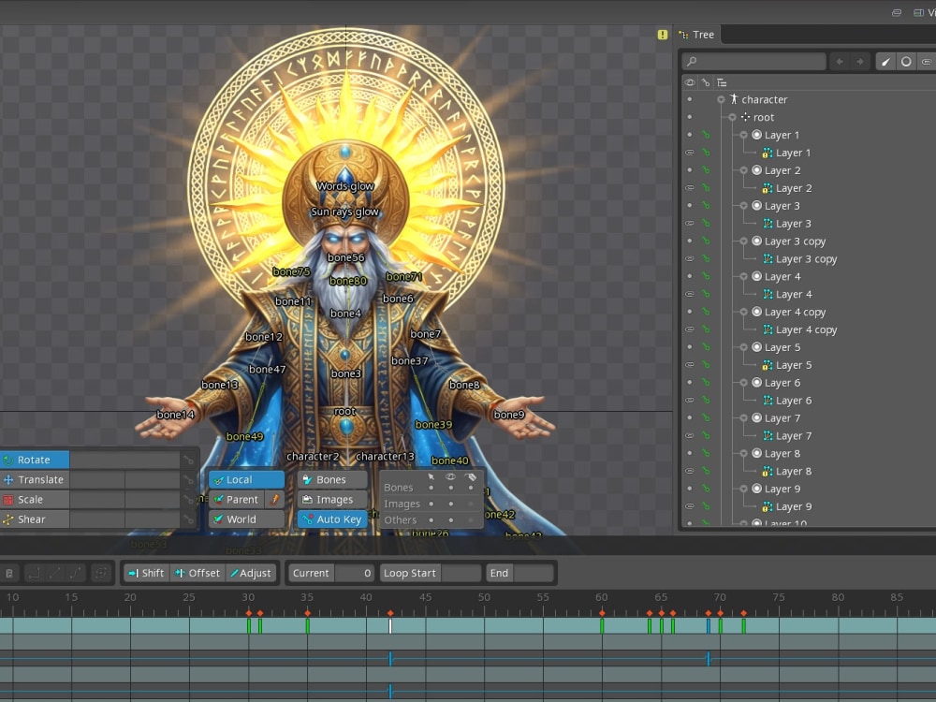Collapse the character skeleton node
This screenshot has width=936, height=702.
[721, 100]
